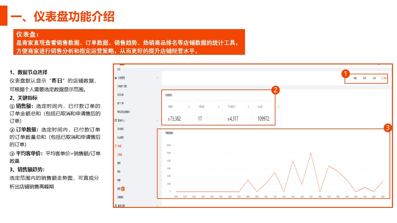The height and width of the screenshot is (223, 397).
Task: Click the chart data point at 17:00
Action: pos(329,166)
